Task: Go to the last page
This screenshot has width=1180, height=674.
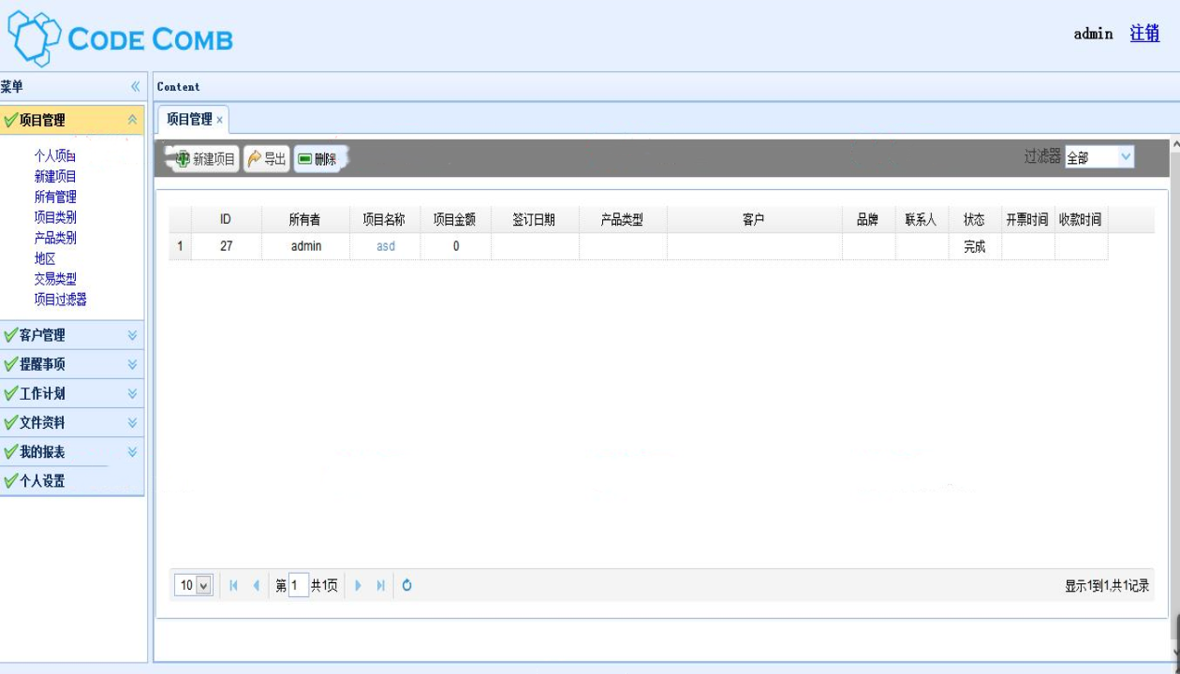Action: 380,585
